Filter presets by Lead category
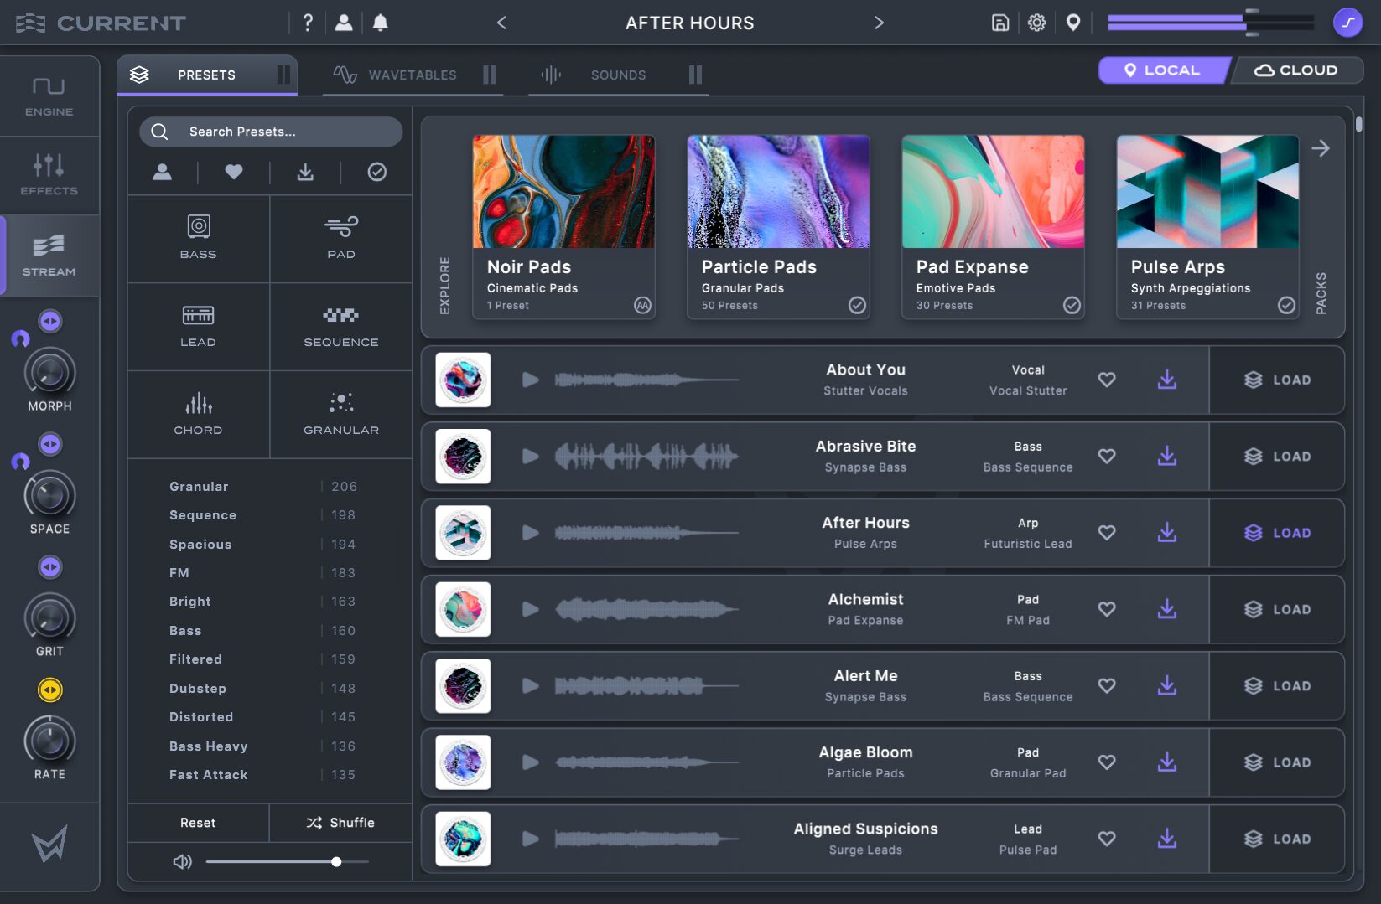The height and width of the screenshot is (904, 1381). 199,327
